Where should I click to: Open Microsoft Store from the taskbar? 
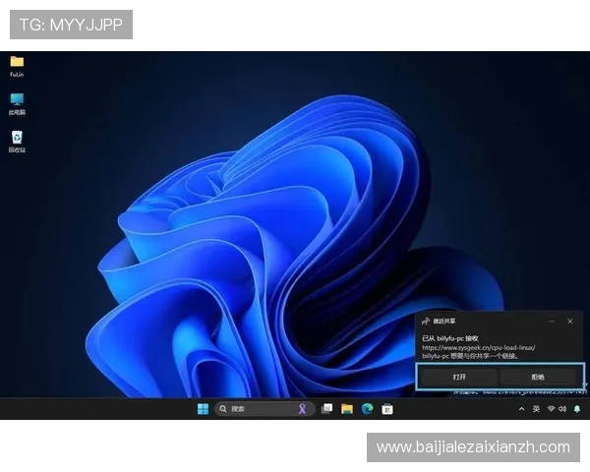tap(387, 409)
